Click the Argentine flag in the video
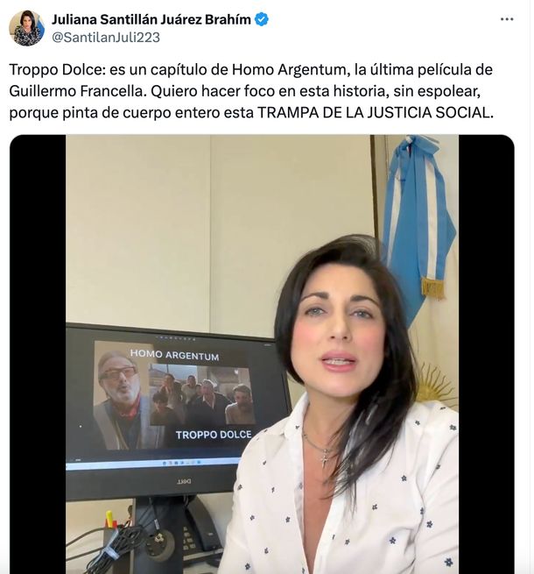The image size is (534, 574). tap(420, 234)
